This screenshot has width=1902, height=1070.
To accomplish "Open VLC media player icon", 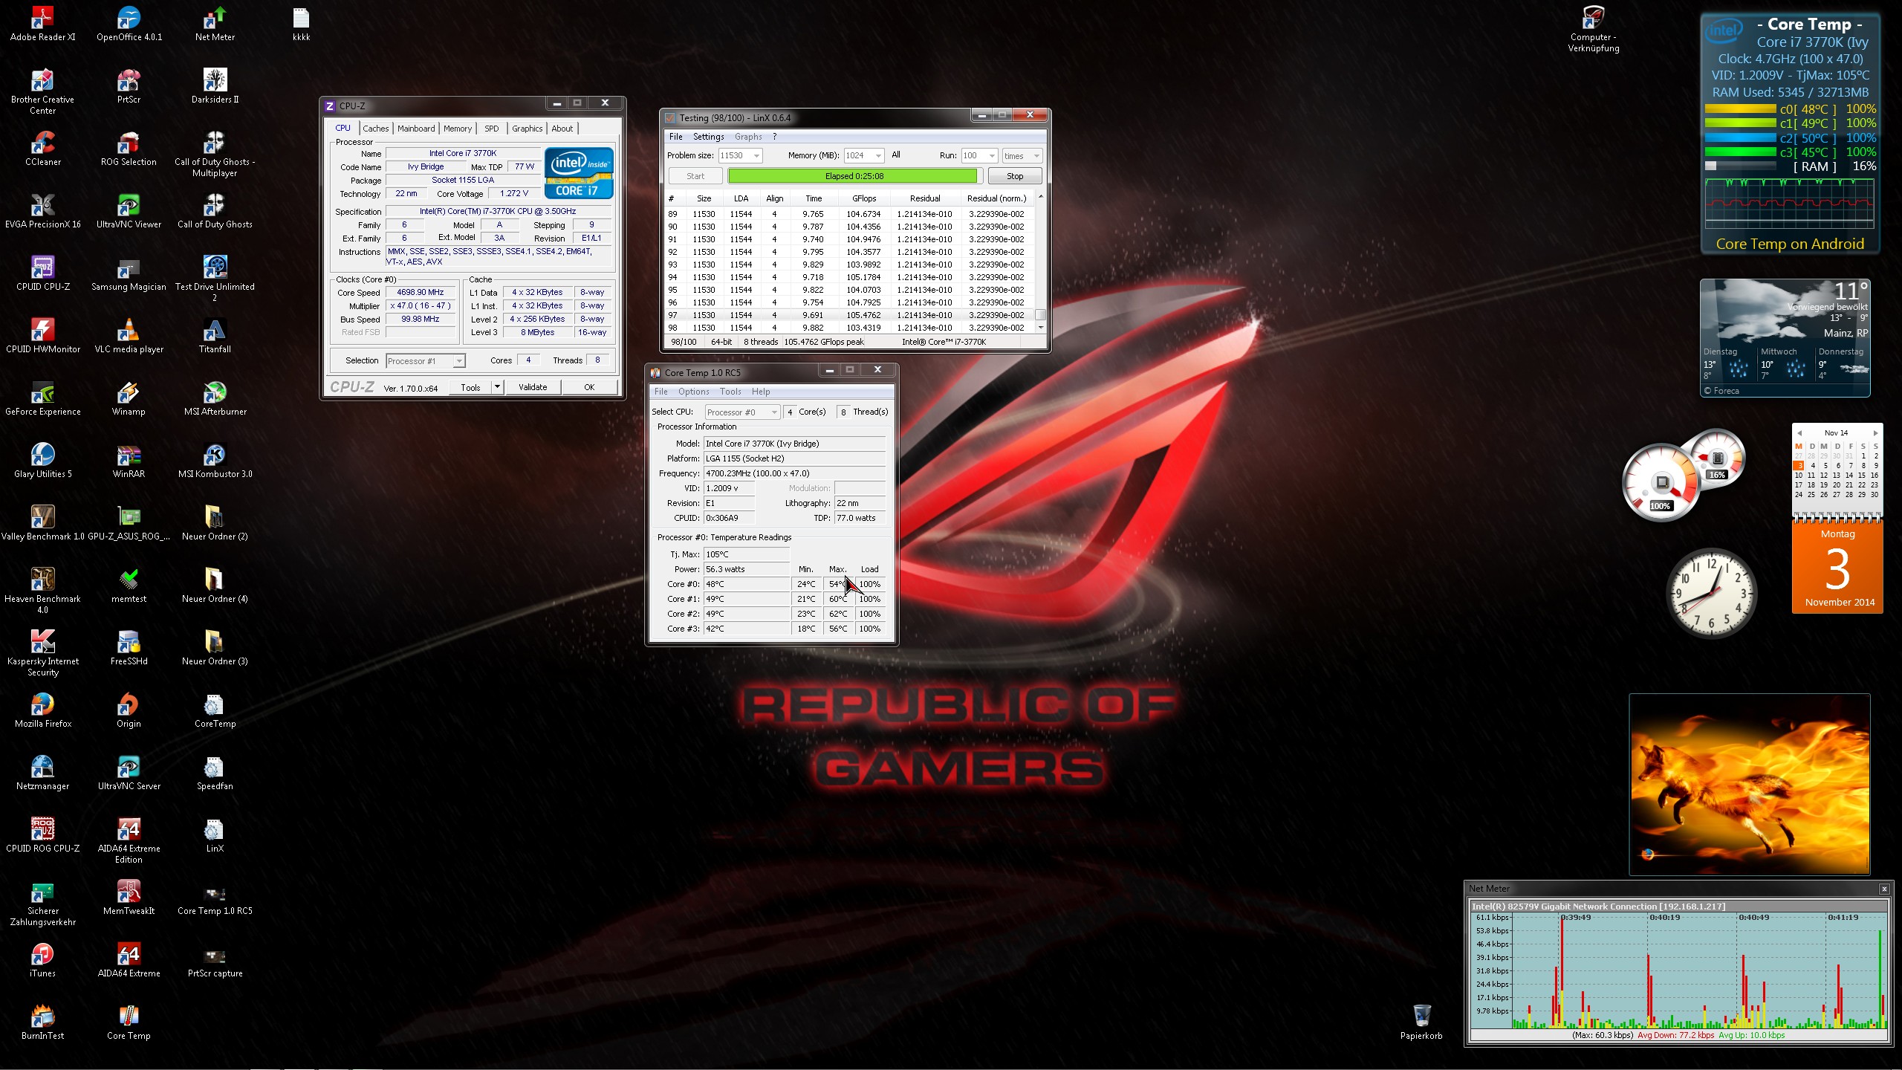I will (x=129, y=335).
